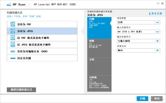Open the 目的地 settings tab

coord(99,83)
